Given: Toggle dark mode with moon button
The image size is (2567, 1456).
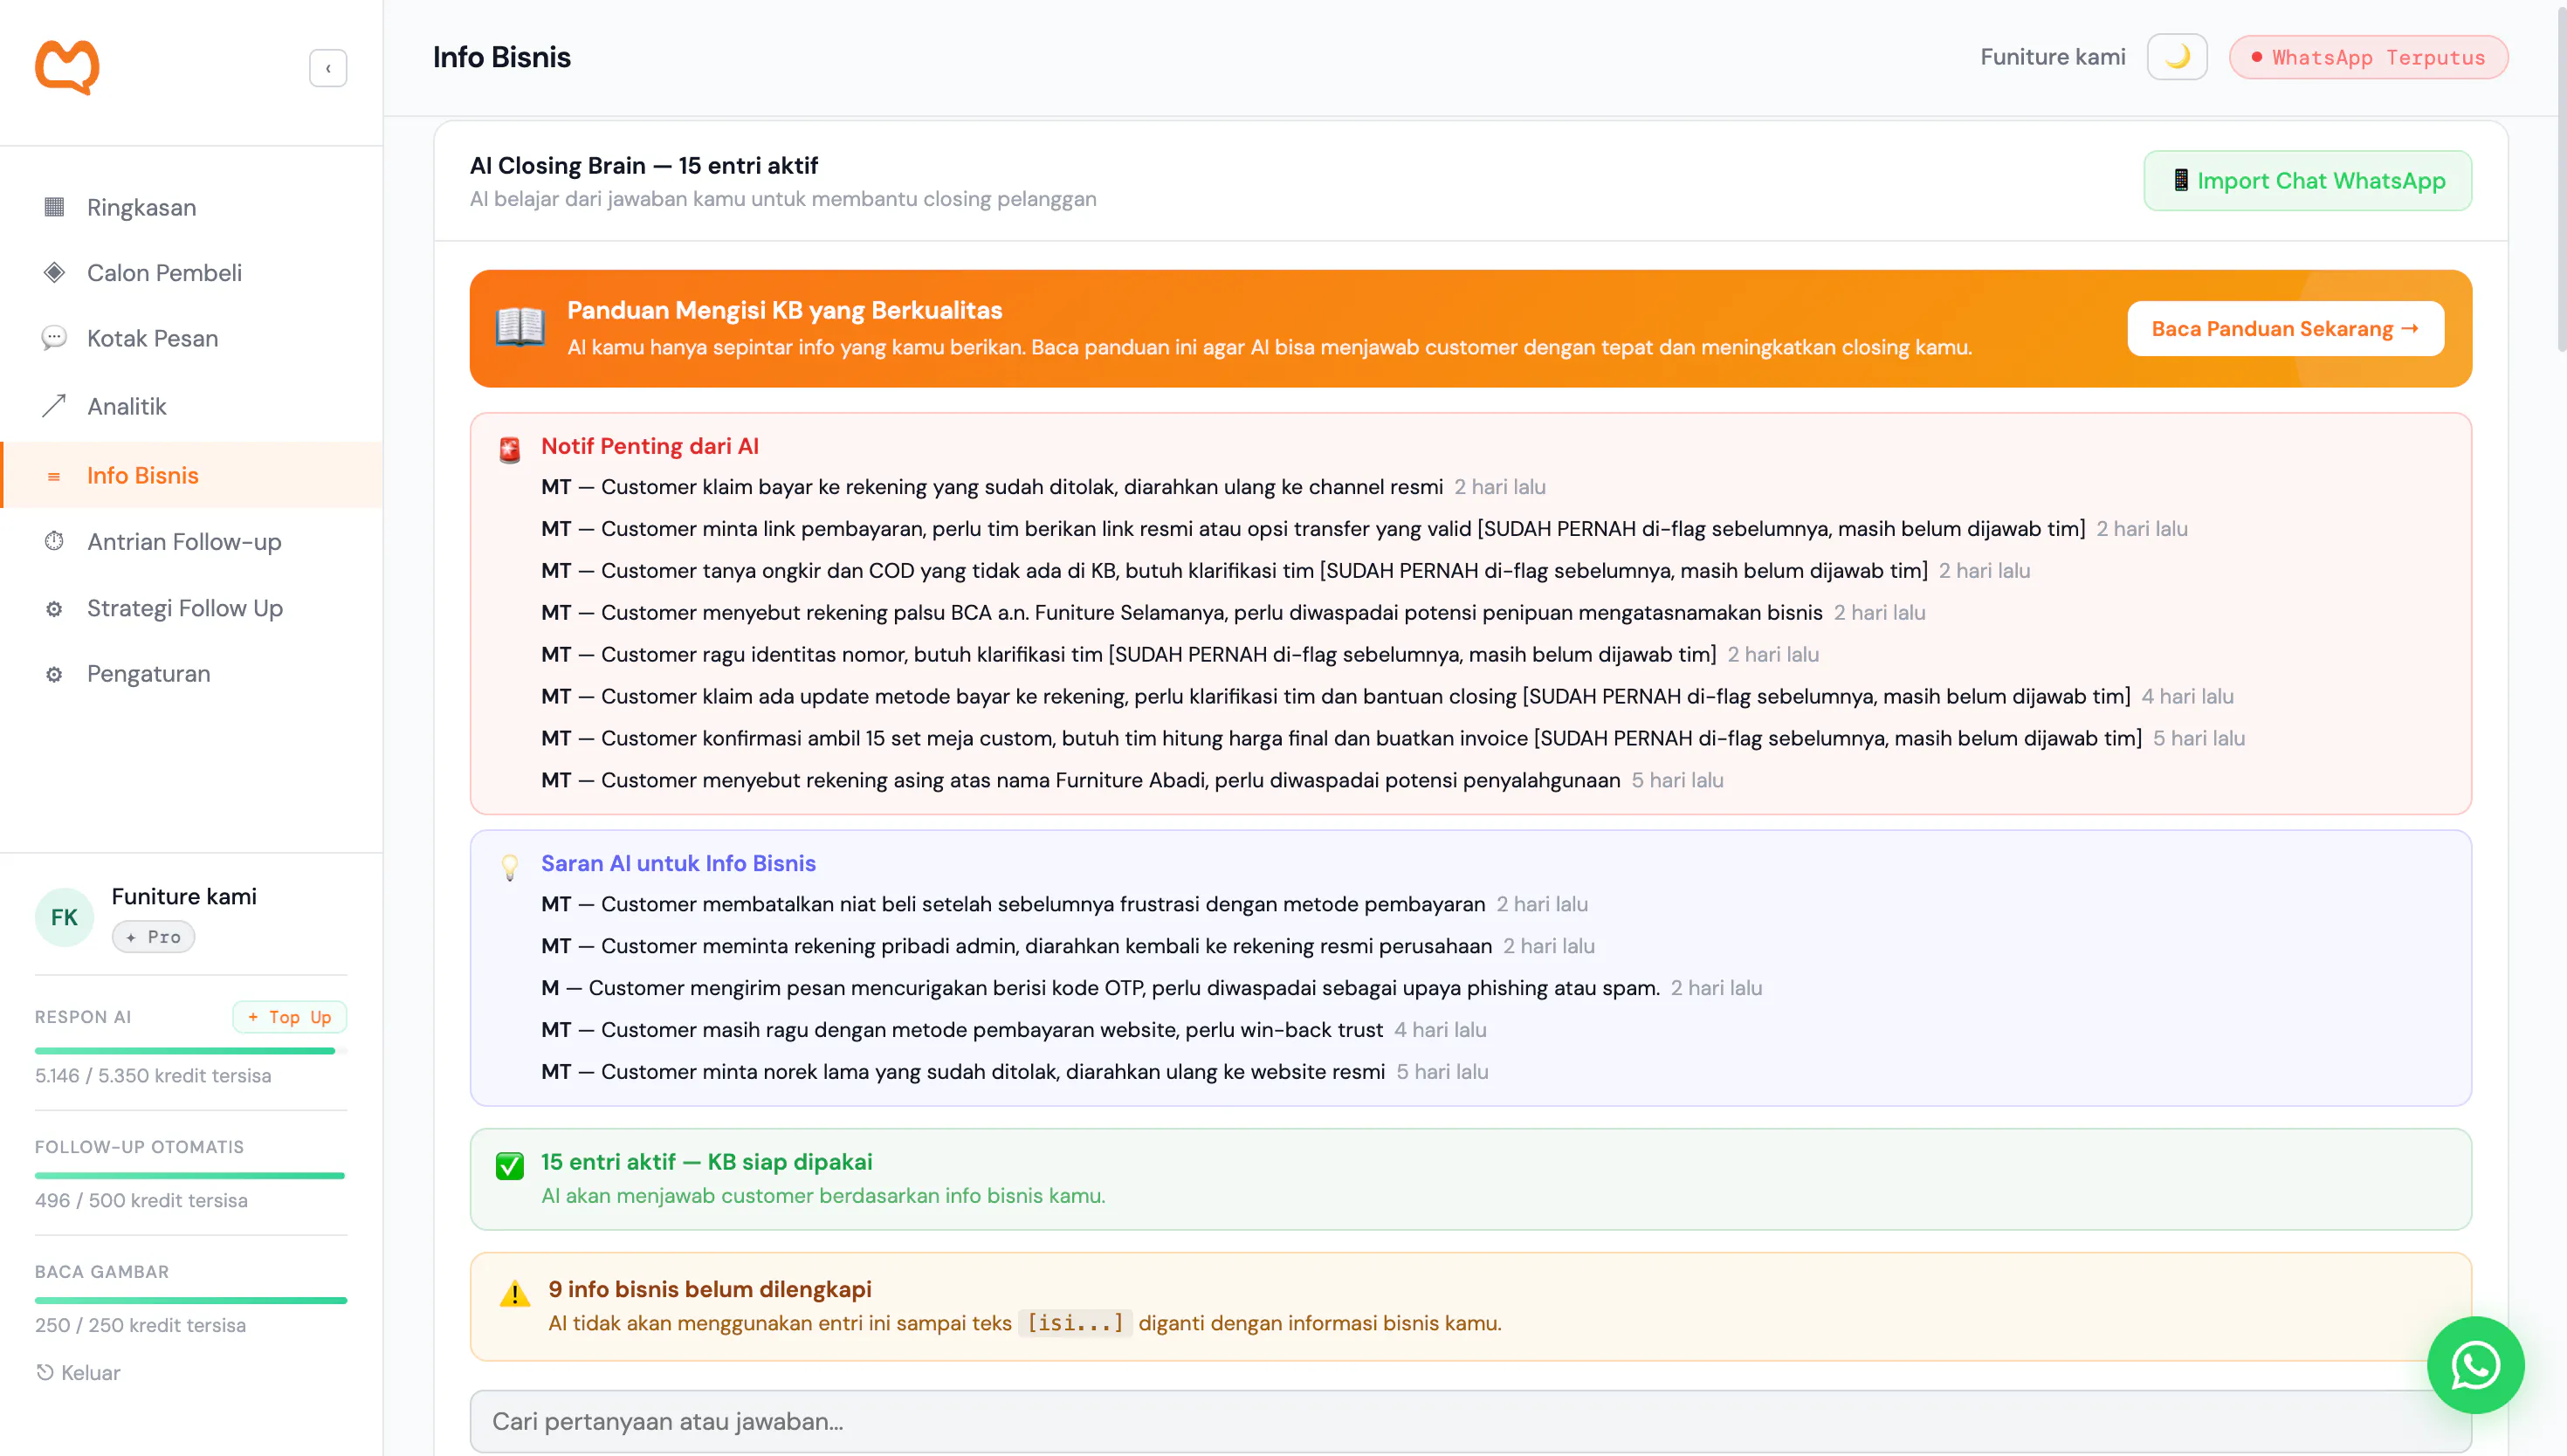Looking at the screenshot, I should click(x=2177, y=57).
